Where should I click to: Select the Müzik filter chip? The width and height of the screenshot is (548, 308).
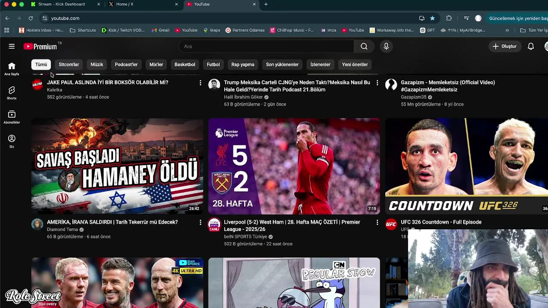point(97,65)
